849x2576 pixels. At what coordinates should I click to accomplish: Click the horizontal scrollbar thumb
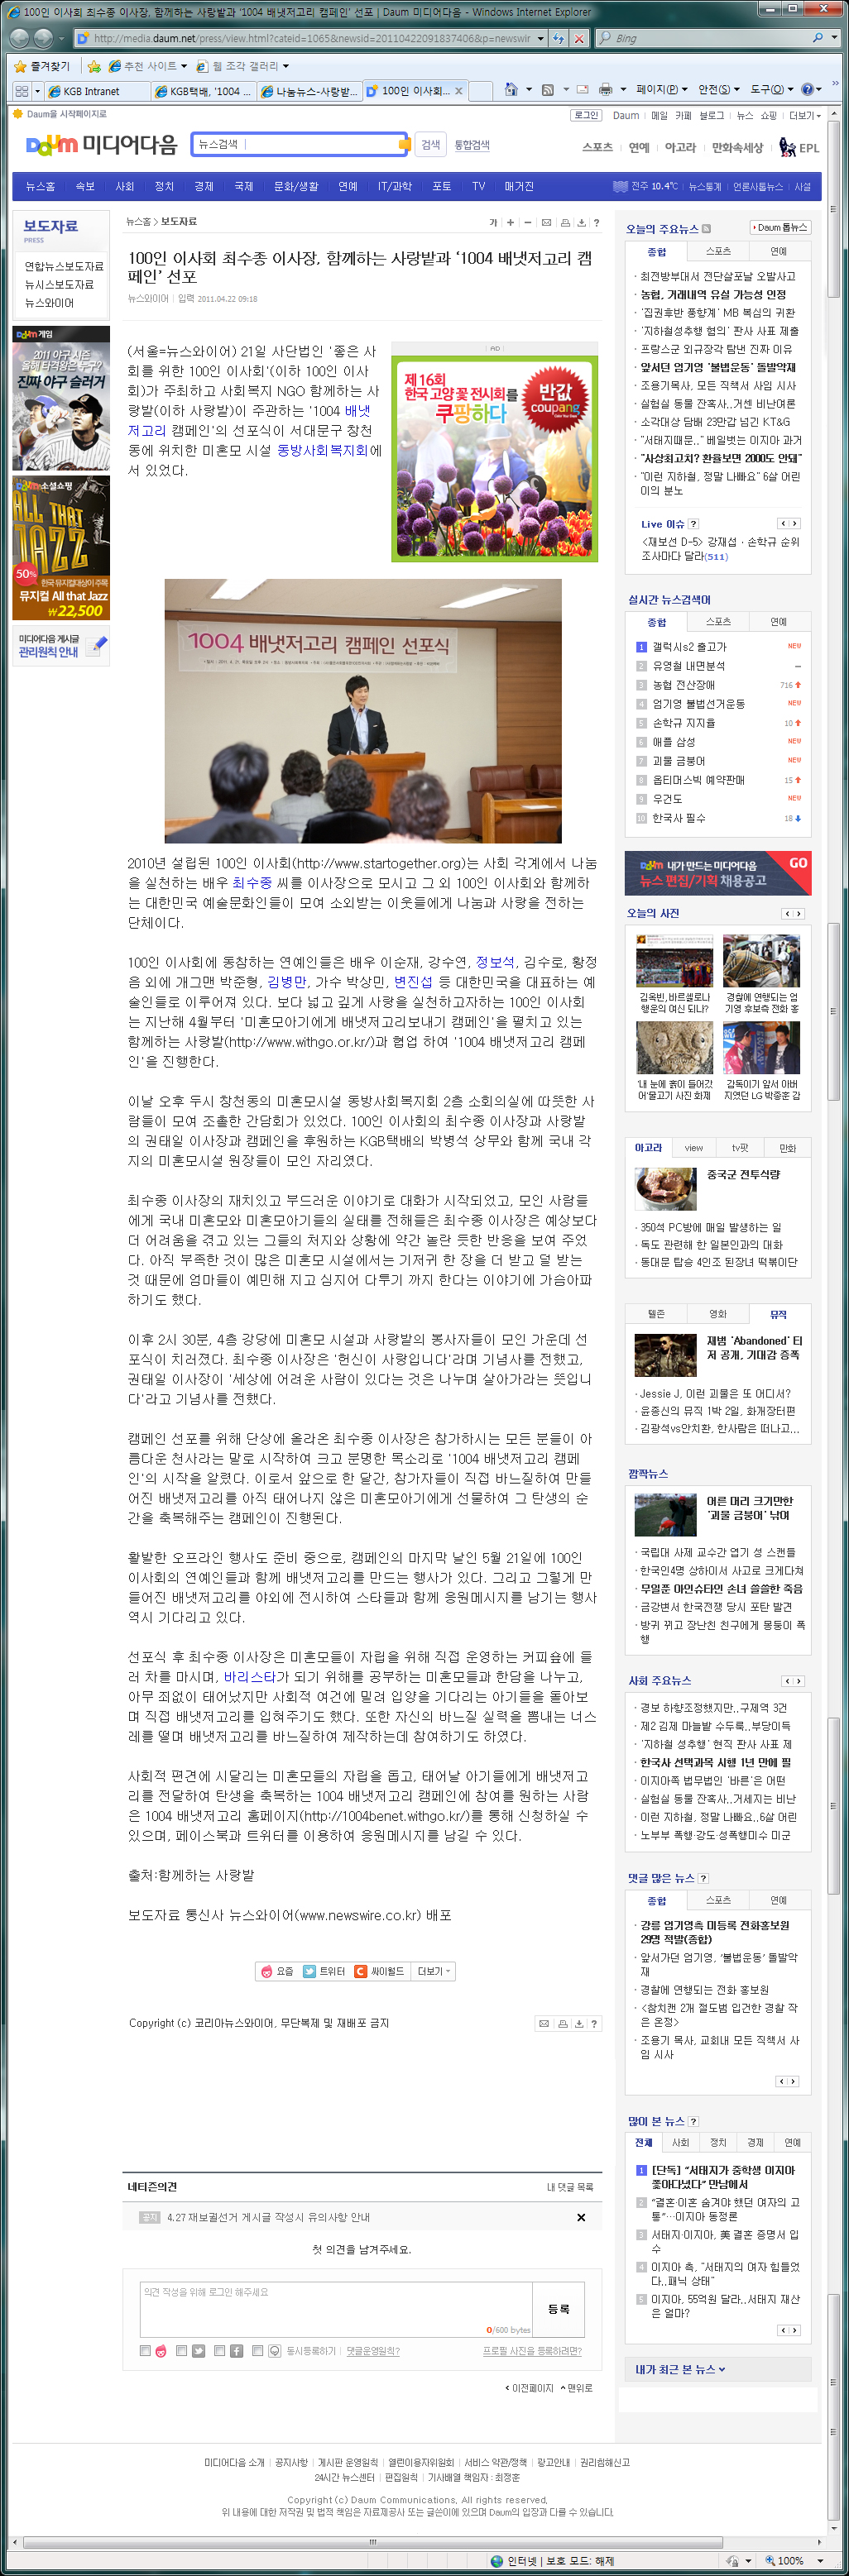(x=372, y=2541)
